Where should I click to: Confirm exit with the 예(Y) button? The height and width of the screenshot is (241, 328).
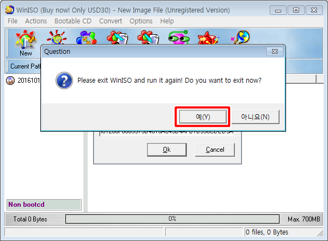(203, 117)
